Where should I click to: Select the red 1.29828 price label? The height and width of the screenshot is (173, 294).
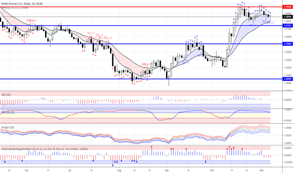coord(288,7)
